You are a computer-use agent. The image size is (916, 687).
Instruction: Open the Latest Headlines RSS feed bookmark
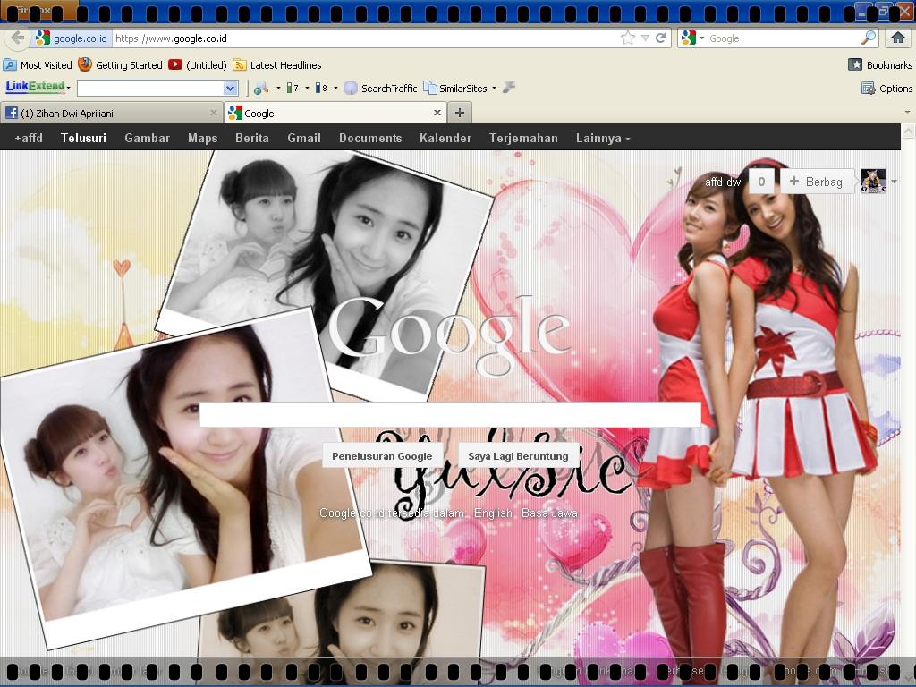(277, 64)
